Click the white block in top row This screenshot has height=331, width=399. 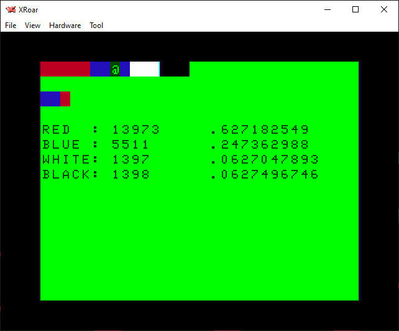point(144,69)
